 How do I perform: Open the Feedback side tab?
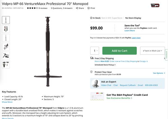(166, 54)
